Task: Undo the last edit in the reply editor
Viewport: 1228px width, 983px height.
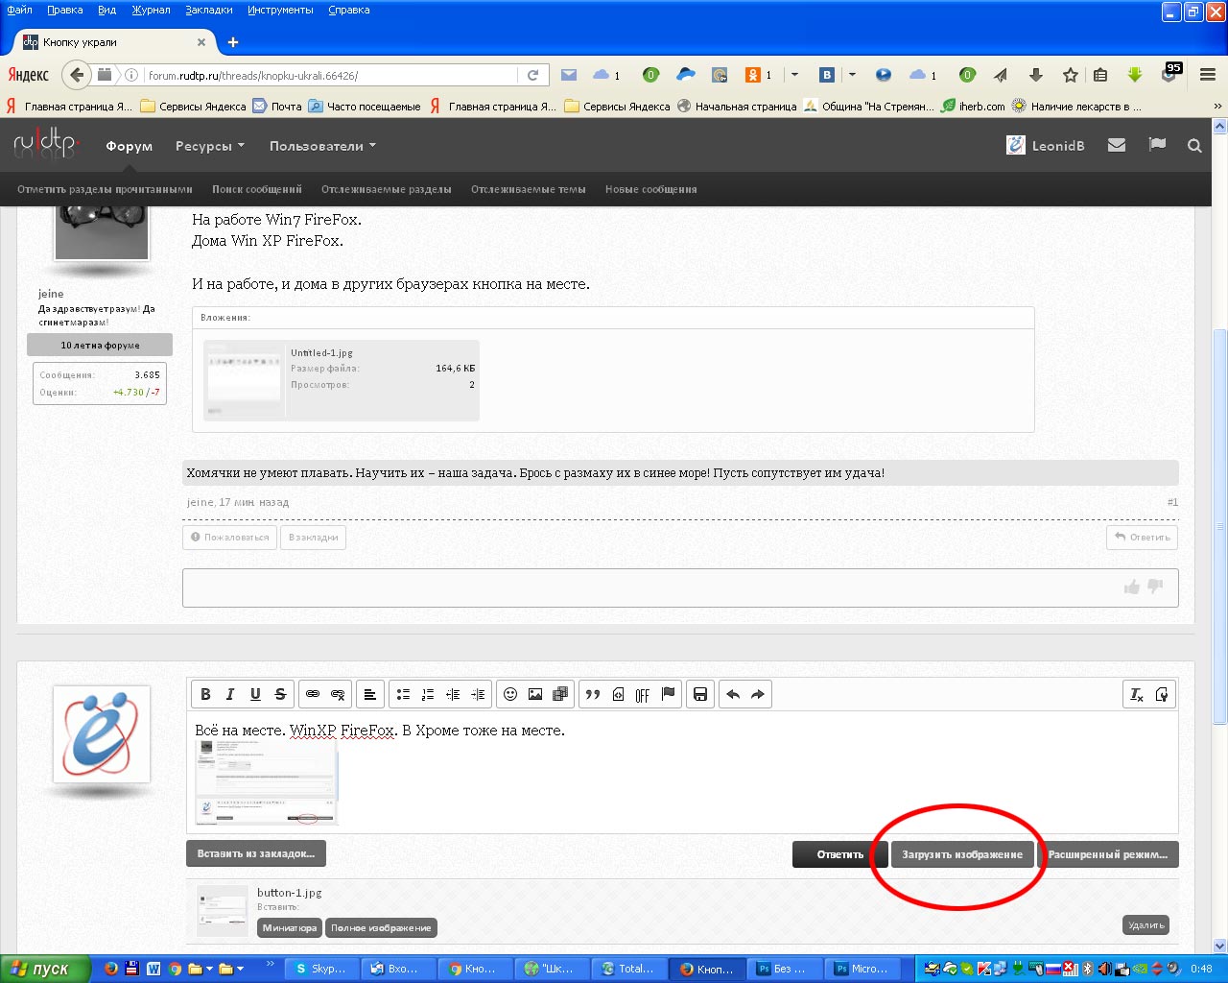Action: 733,694
